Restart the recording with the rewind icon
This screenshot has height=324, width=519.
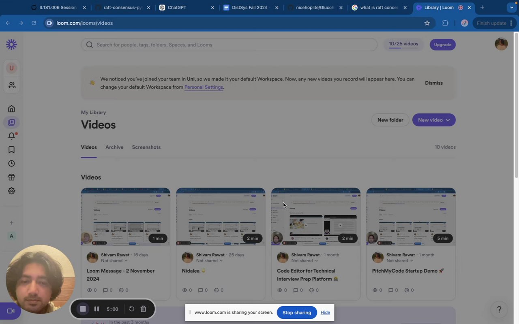[132, 309]
